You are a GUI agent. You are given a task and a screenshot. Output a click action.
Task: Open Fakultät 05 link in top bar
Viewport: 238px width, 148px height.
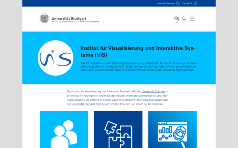click(187, 3)
